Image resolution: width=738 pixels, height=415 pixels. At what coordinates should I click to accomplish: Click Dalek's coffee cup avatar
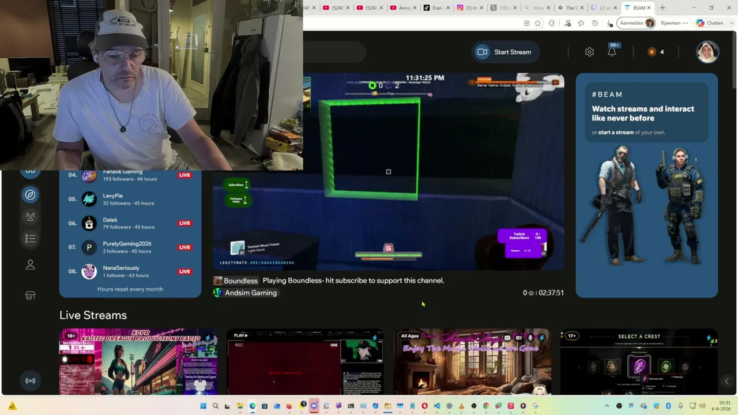[89, 223]
